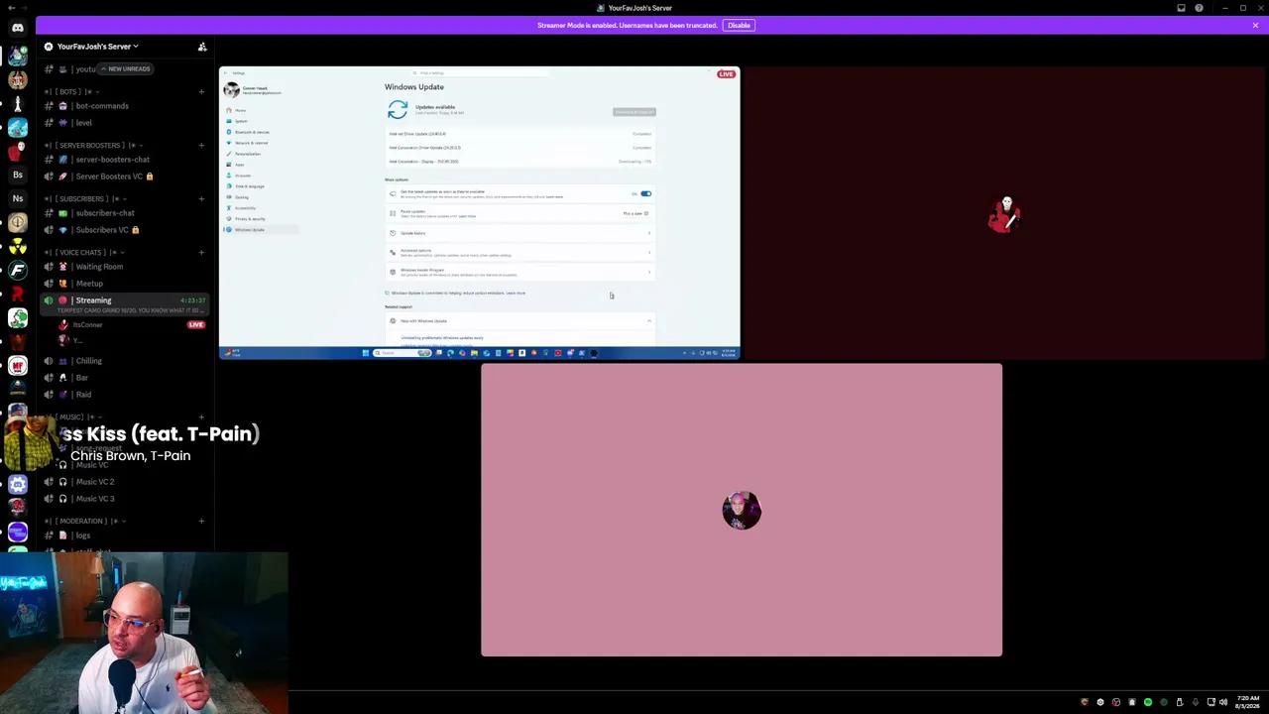Select Windows Update in streamed Settings sidebar
The height and width of the screenshot is (714, 1269).
[260, 230]
